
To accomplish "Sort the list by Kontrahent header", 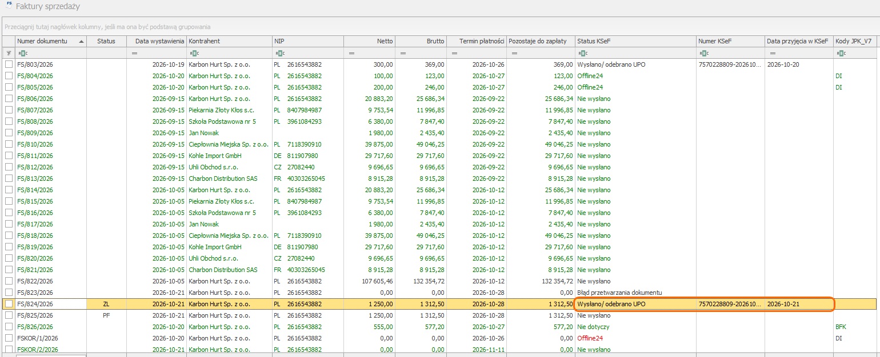I will pos(229,41).
